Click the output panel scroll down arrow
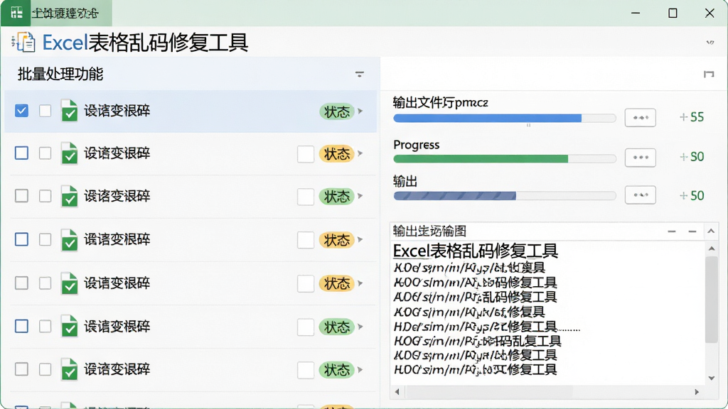The image size is (728, 409). pyautogui.click(x=711, y=378)
